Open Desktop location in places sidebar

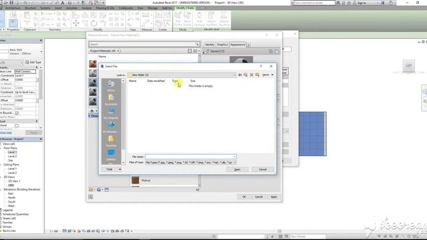[111, 155]
